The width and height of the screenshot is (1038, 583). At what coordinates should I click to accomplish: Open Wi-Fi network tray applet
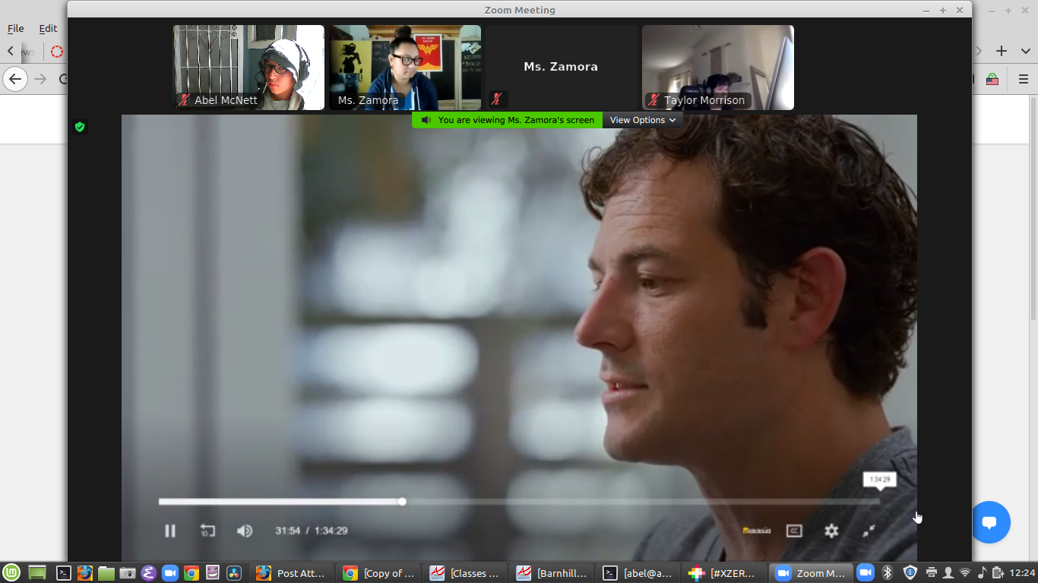(965, 573)
